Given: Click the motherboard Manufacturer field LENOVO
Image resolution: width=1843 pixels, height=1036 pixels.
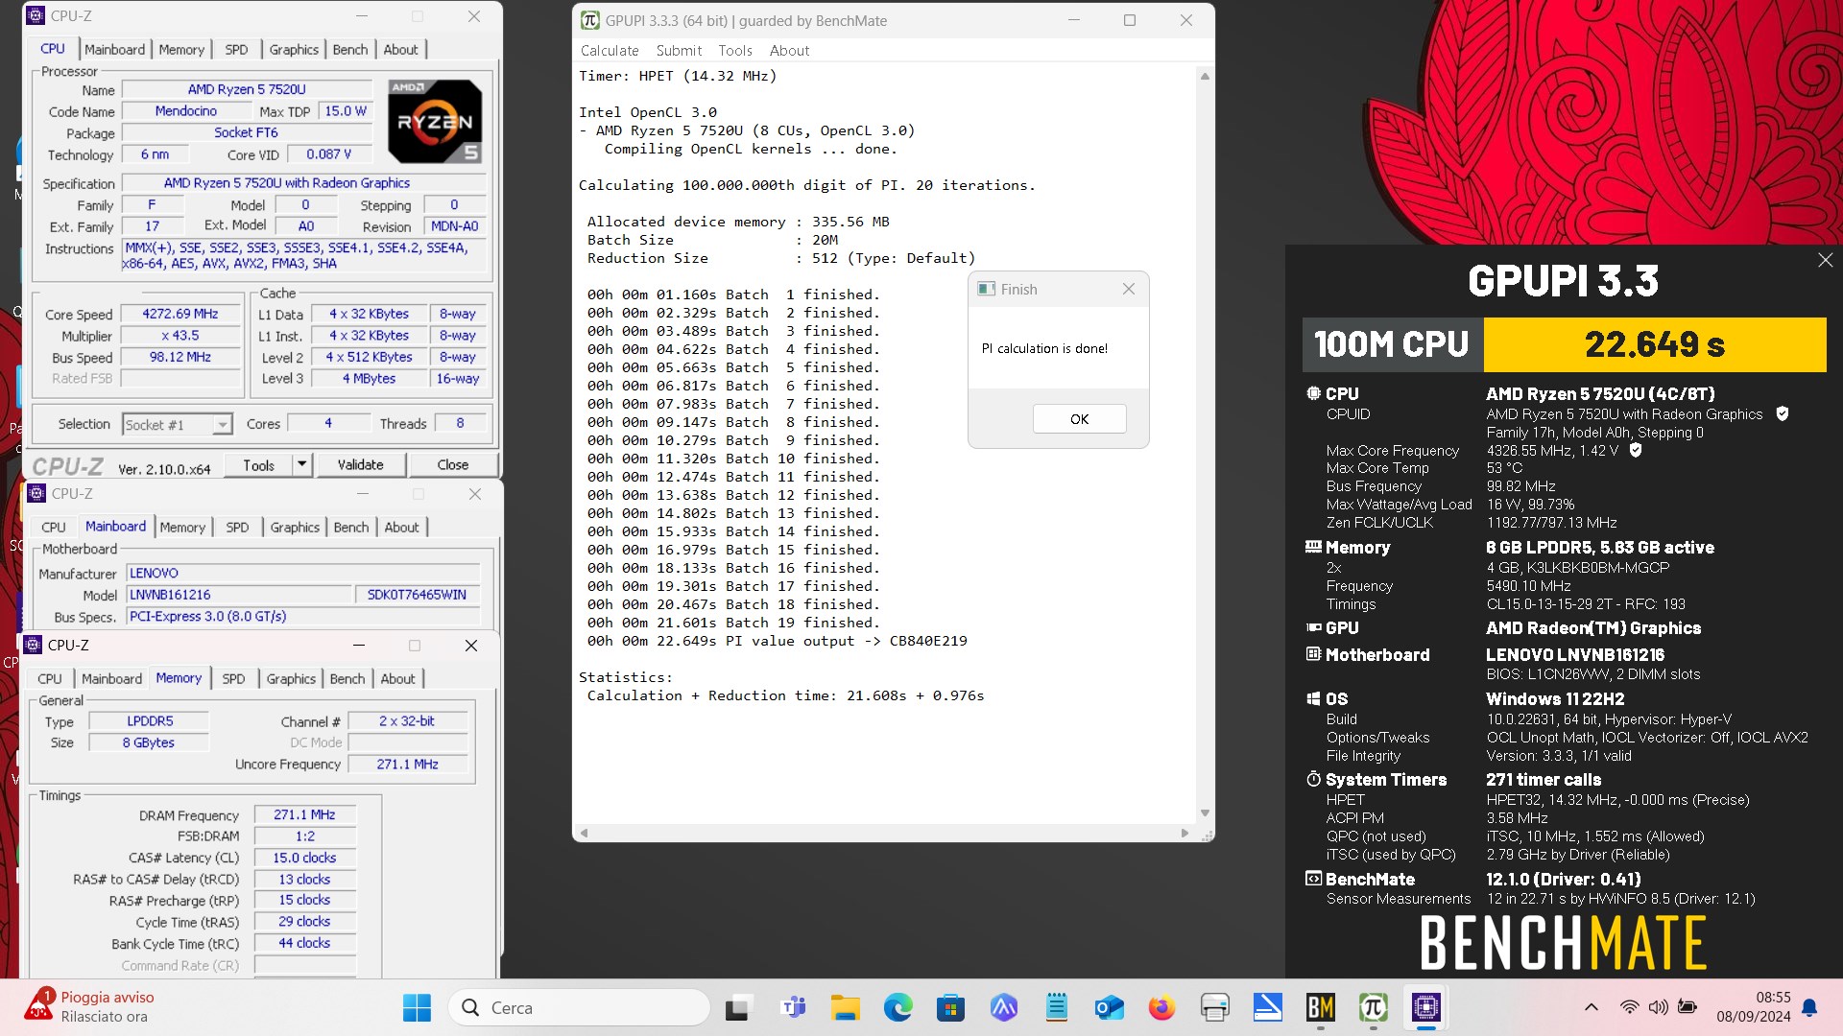Looking at the screenshot, I should tap(303, 574).
